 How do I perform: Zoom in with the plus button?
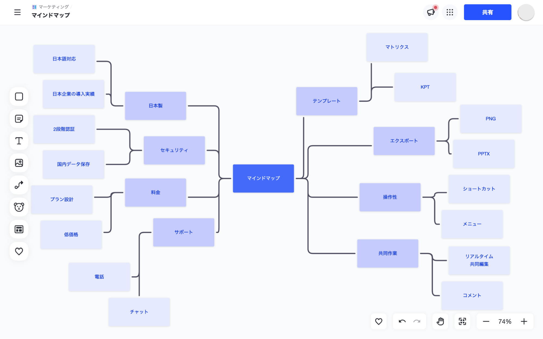click(524, 321)
